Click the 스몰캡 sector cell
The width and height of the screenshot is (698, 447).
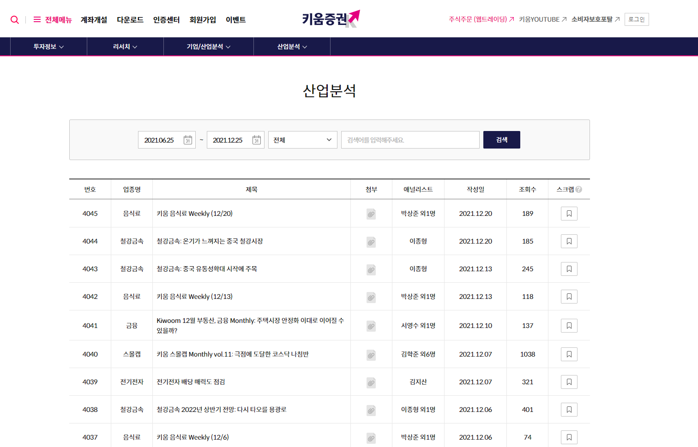tap(132, 354)
